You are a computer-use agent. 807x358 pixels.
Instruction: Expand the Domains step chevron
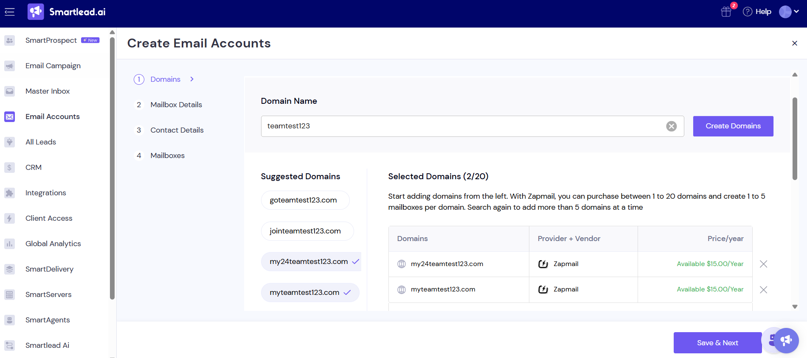192,79
